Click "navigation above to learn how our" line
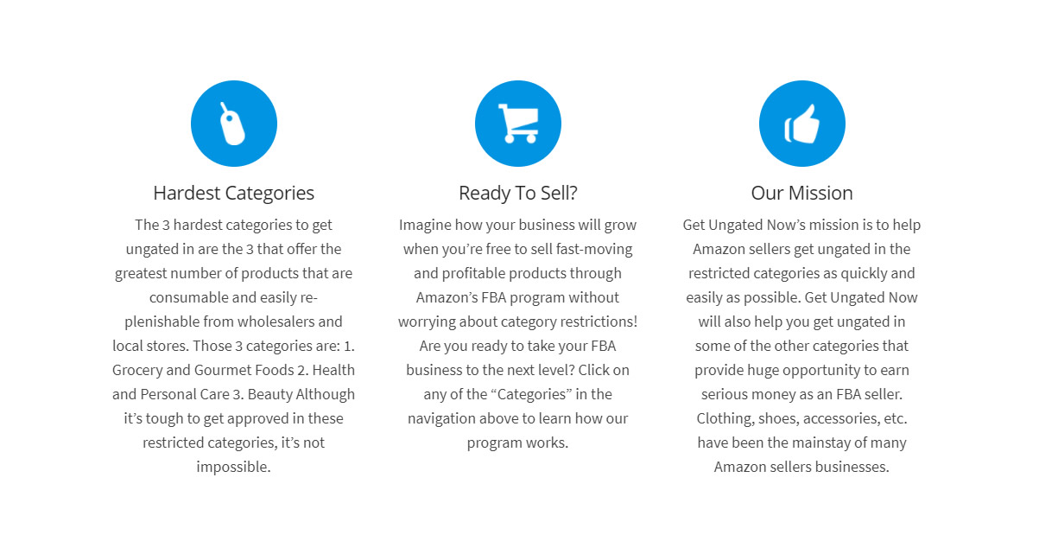This screenshot has height=554, width=1039. pyautogui.click(x=518, y=418)
